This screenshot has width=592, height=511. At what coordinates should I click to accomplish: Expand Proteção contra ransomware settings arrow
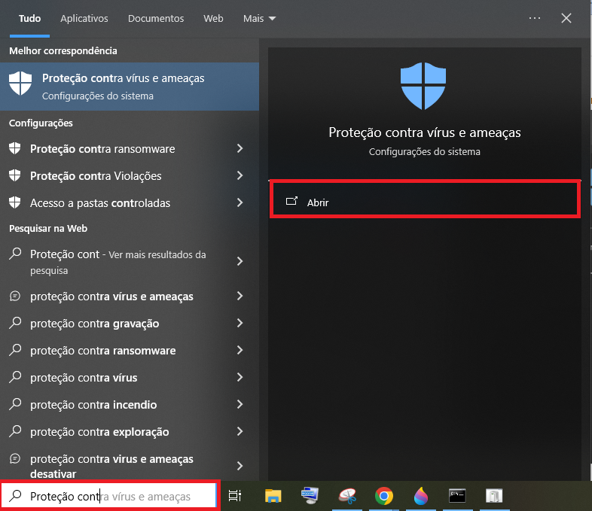pyautogui.click(x=240, y=148)
